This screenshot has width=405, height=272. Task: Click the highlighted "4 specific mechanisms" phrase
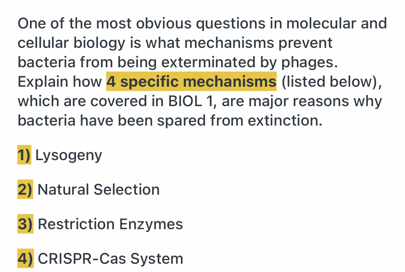pos(191,82)
